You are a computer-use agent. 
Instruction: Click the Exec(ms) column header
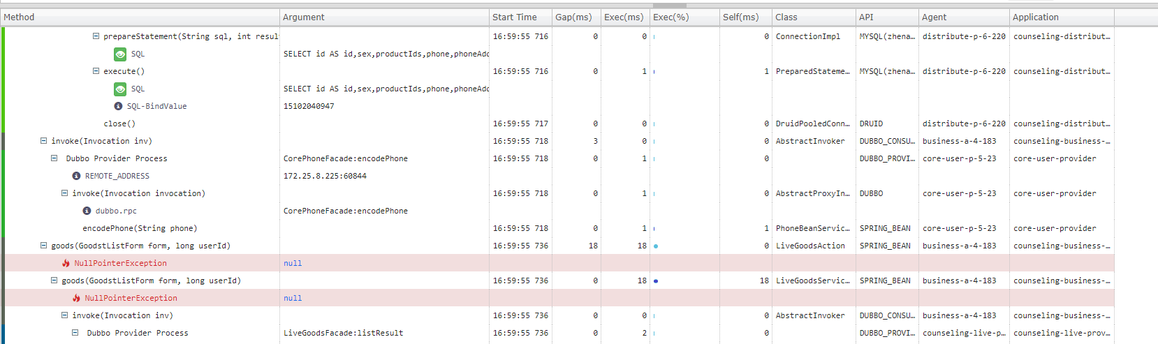pos(625,17)
